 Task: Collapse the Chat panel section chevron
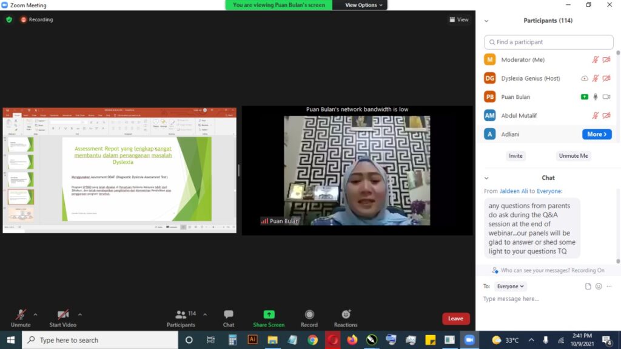[x=486, y=178]
